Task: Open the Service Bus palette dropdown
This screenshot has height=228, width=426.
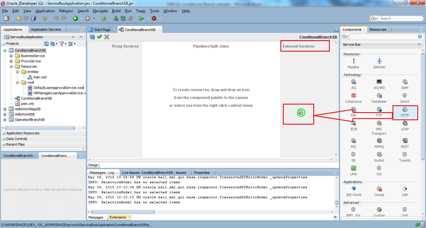Action: coord(420,44)
